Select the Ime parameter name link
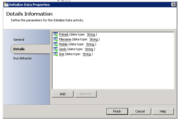The image size is (184, 120). click(61, 54)
